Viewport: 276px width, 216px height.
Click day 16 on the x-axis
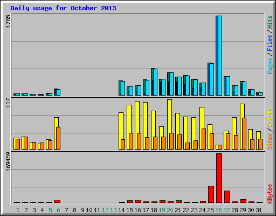pos(137,210)
